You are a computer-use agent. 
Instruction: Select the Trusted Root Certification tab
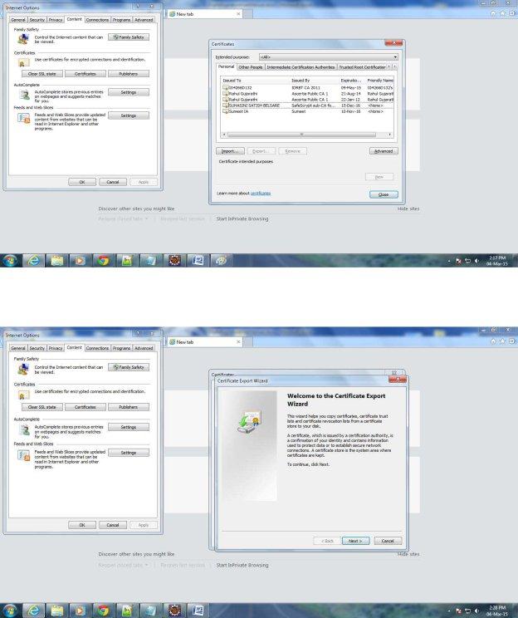click(x=362, y=67)
